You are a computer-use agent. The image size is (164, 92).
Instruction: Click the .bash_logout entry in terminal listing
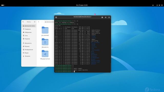click(x=95, y=32)
